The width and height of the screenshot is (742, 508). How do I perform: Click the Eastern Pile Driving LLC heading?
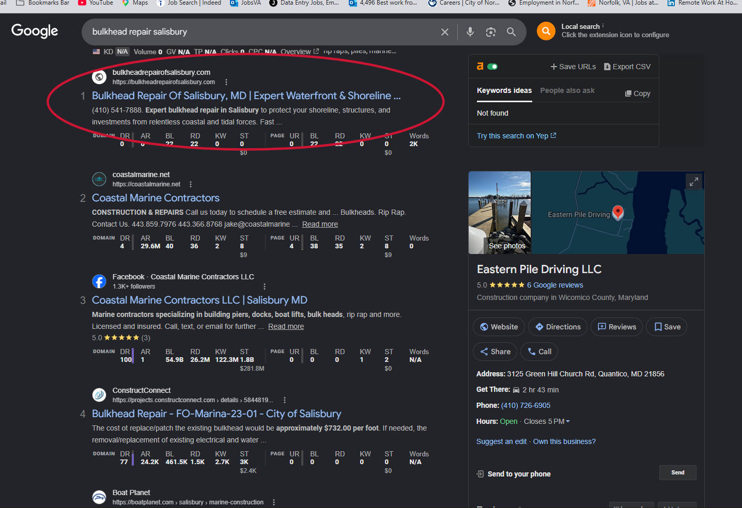pos(539,269)
